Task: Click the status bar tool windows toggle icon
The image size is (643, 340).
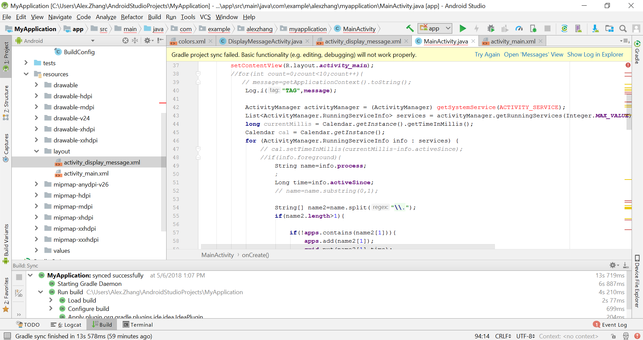Action: 7,336
